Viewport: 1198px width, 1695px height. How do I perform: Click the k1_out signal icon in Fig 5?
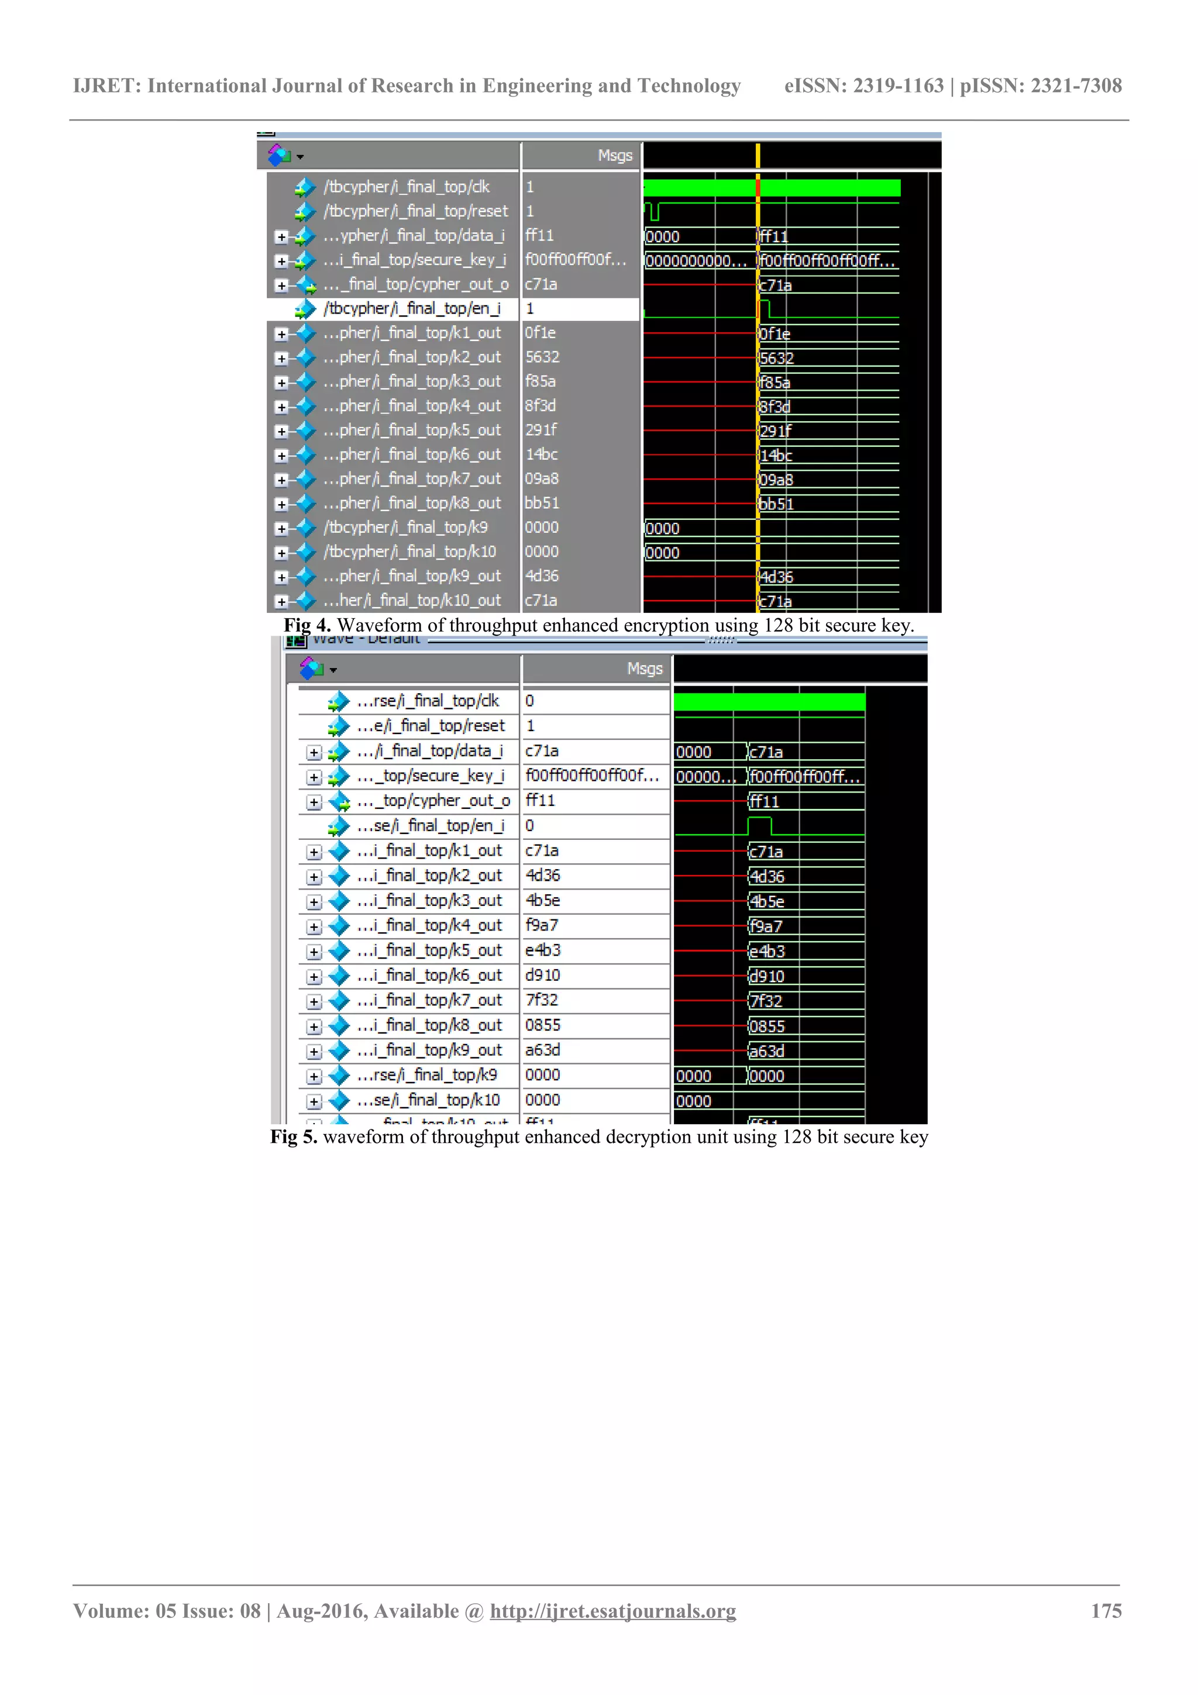pyautogui.click(x=338, y=851)
